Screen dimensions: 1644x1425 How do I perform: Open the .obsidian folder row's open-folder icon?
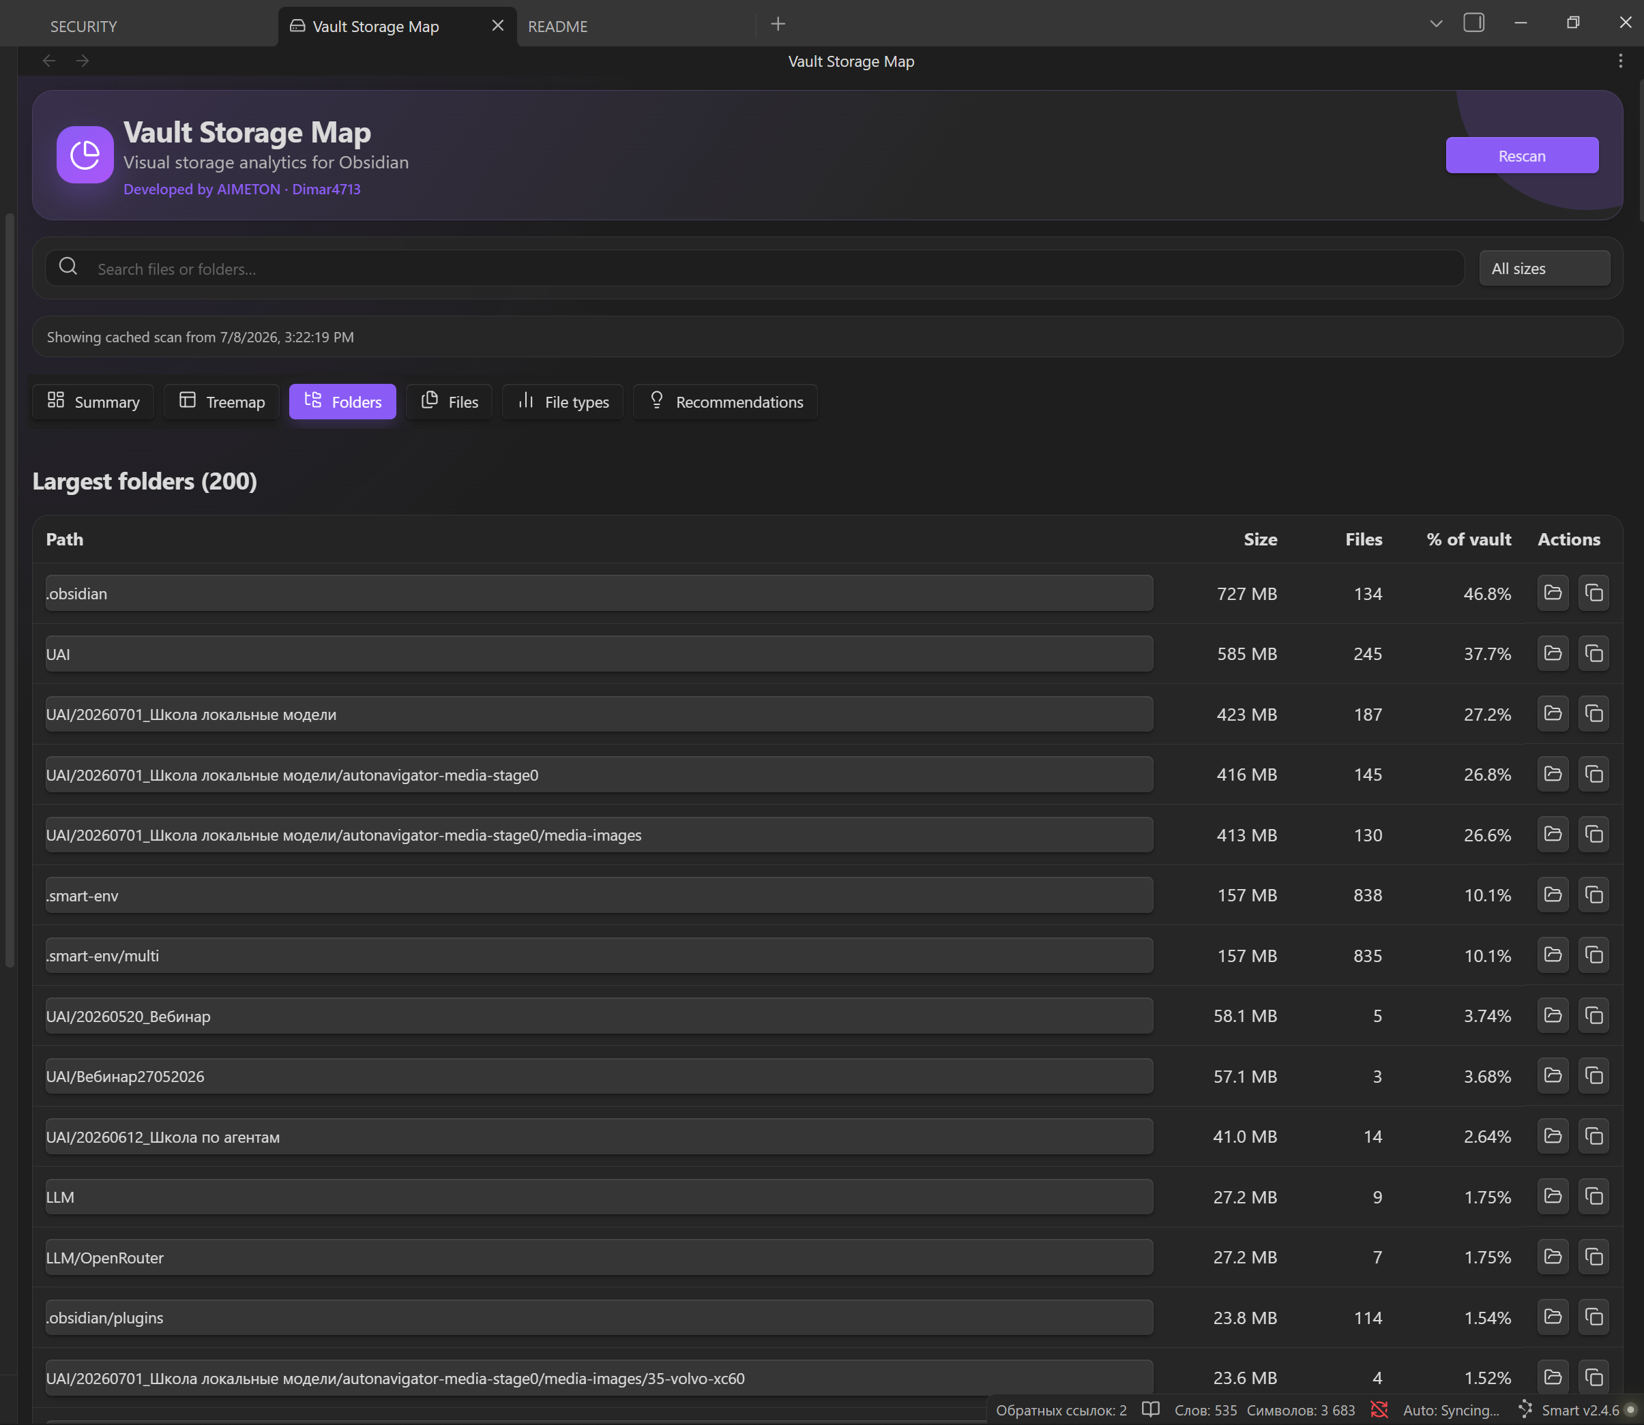point(1553,593)
